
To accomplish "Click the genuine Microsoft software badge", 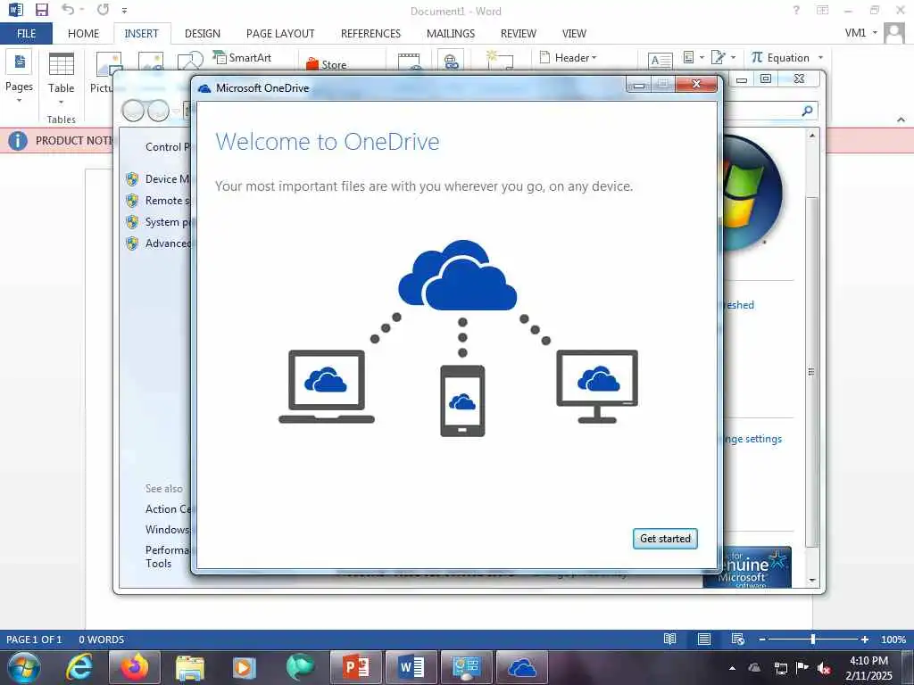I will point(748,566).
